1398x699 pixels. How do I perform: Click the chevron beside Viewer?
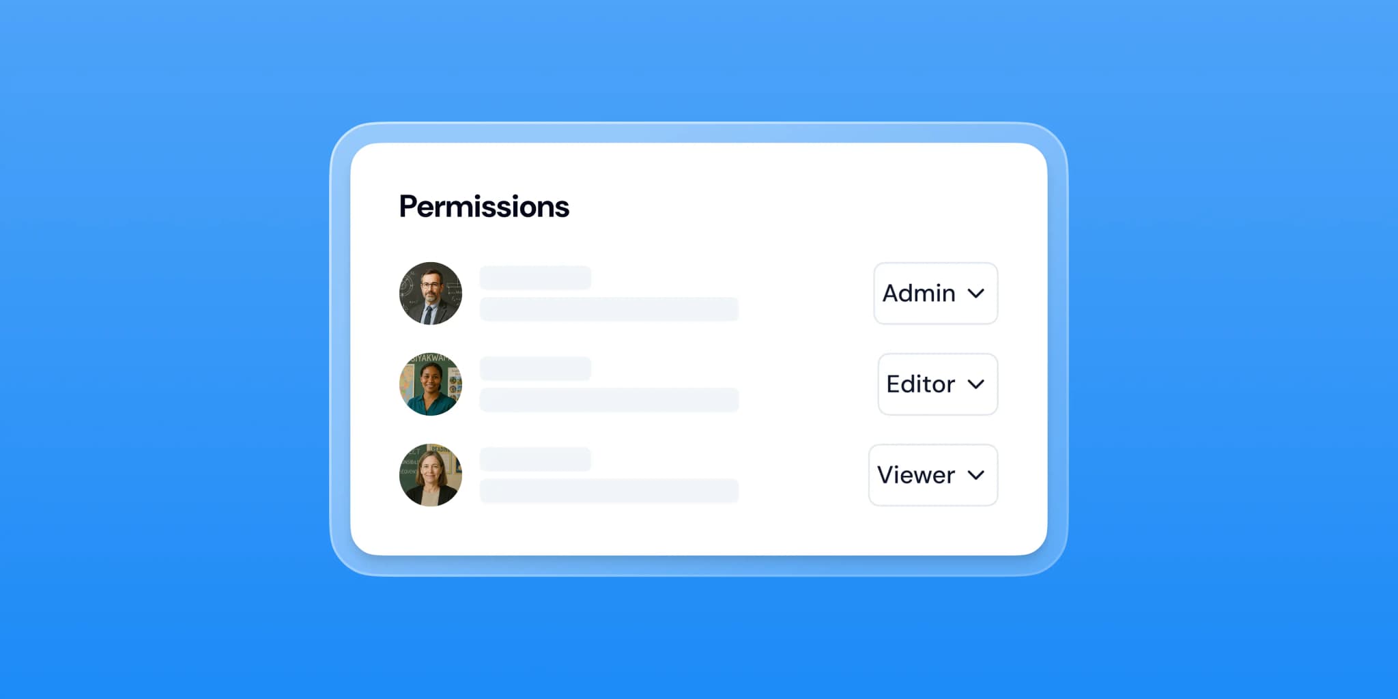[x=976, y=475]
